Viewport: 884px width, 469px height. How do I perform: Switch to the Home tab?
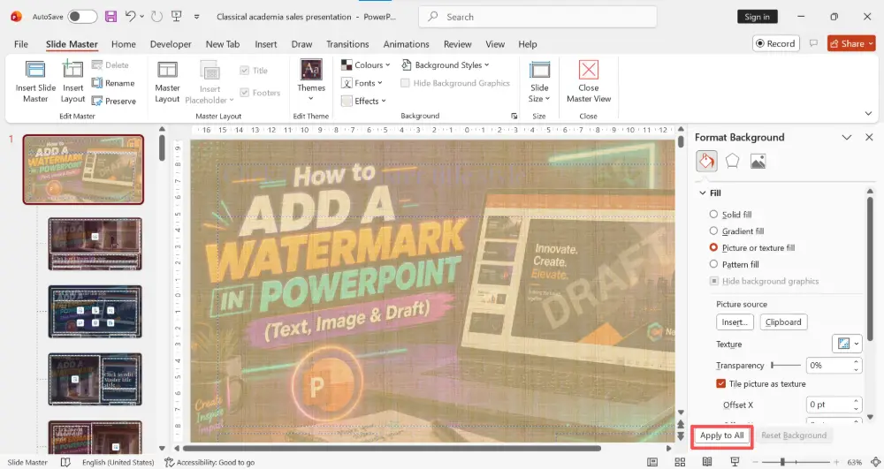124,44
